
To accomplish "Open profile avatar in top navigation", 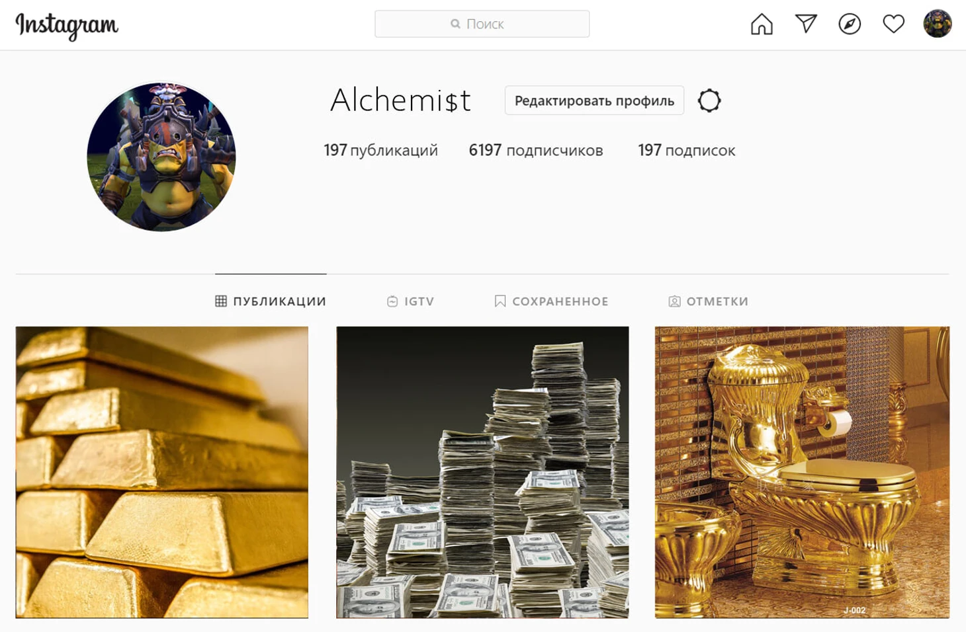I will coord(938,24).
